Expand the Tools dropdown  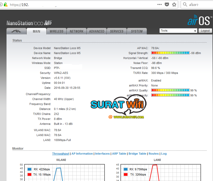[x=178, y=31]
